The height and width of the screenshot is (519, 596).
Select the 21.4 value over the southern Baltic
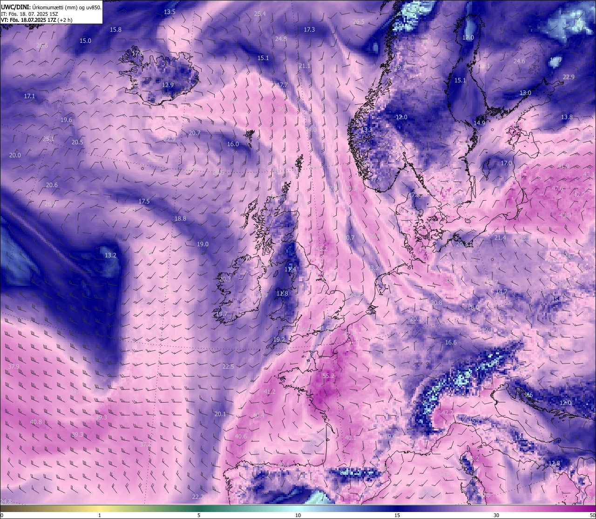pyautogui.click(x=500, y=237)
